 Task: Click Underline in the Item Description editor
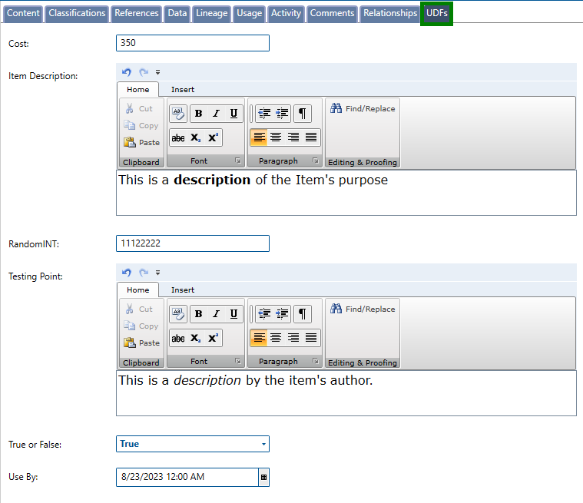click(234, 114)
